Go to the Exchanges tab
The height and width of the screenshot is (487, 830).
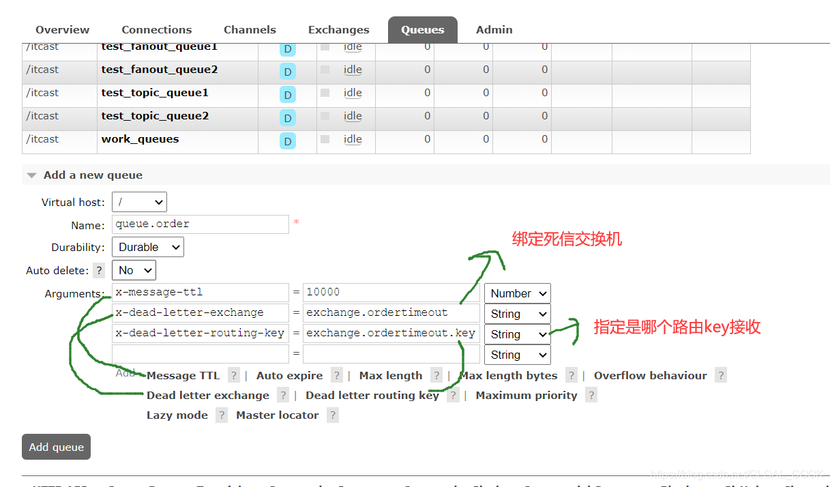[338, 29]
